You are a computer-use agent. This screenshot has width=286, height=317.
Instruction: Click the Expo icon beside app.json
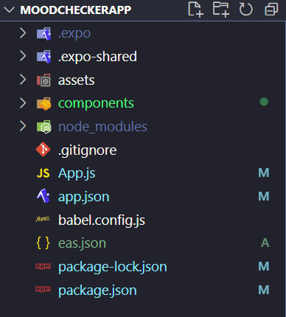pos(43,196)
